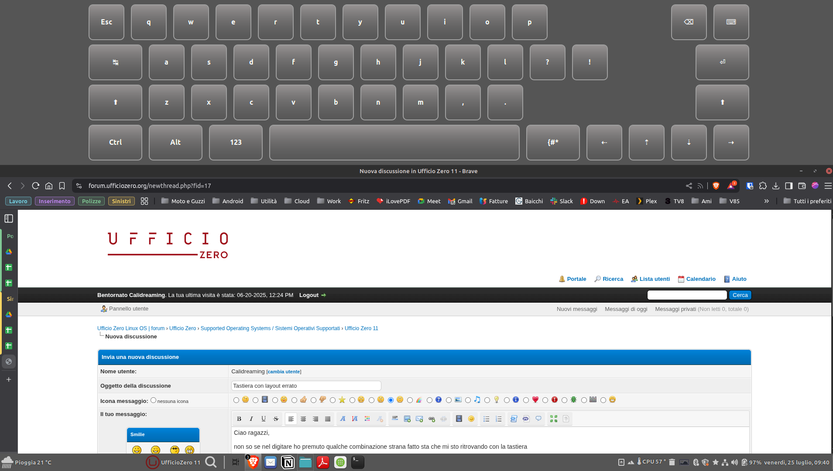Switch to the 'Lavoro' tab group
Screen dimensions: 833x471
click(18, 201)
